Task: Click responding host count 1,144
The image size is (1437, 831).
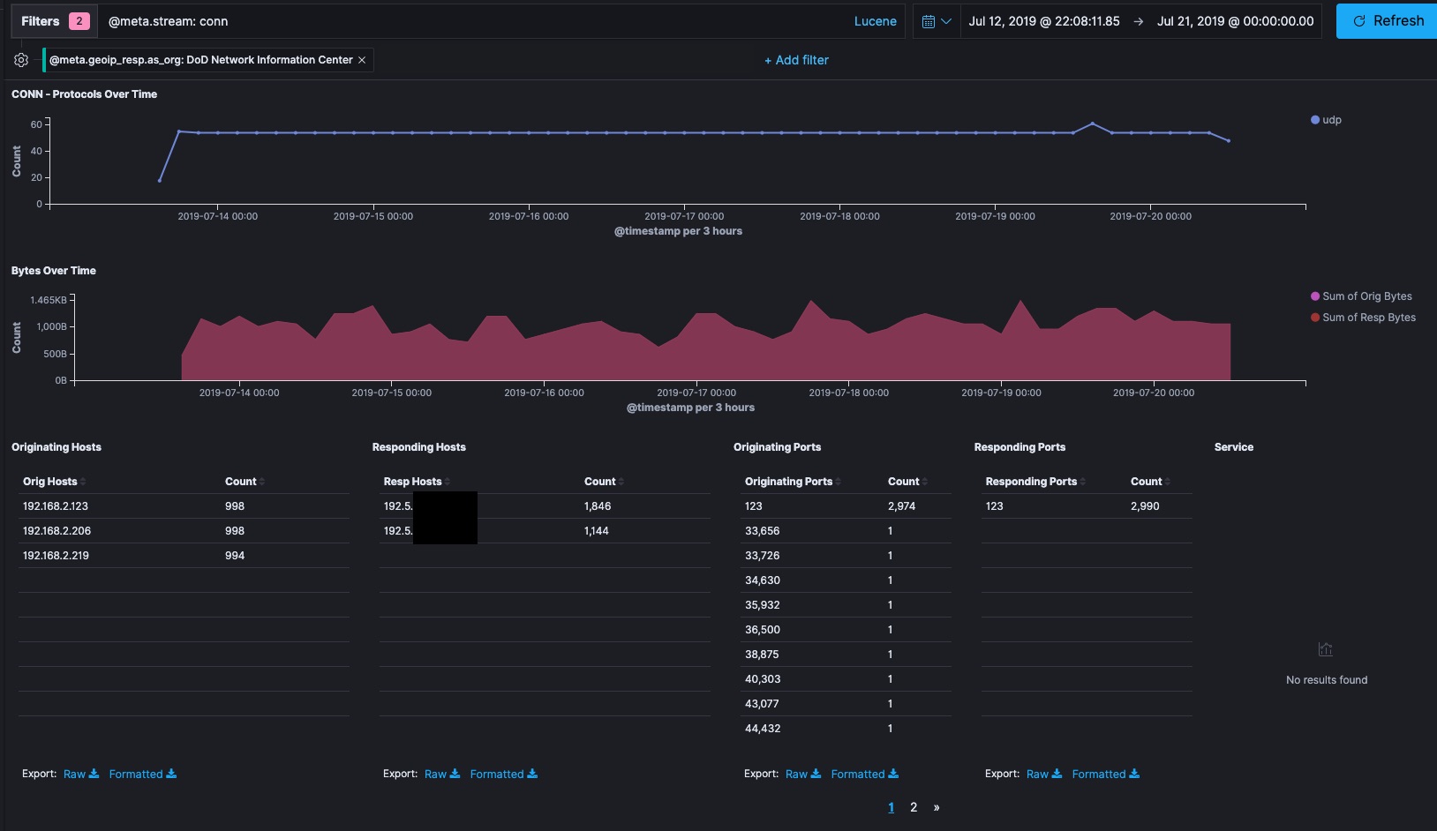Action: [597, 531]
